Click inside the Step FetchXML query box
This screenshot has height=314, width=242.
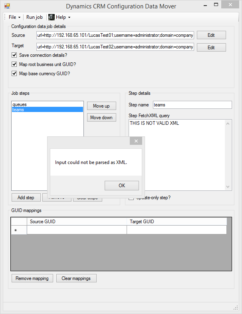pos(177,155)
